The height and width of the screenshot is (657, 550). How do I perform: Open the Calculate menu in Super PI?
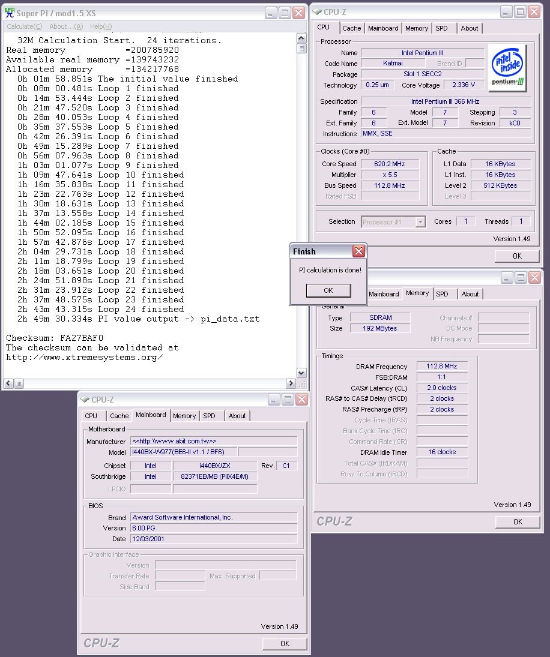pos(24,26)
